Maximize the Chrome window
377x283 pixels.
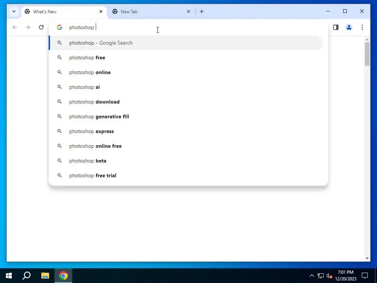(345, 11)
